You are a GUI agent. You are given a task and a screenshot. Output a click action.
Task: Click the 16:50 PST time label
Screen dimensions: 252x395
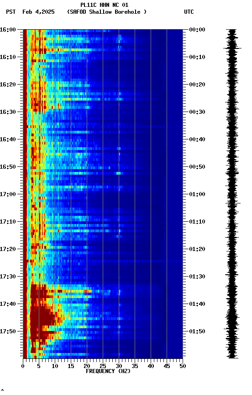coord(8,167)
